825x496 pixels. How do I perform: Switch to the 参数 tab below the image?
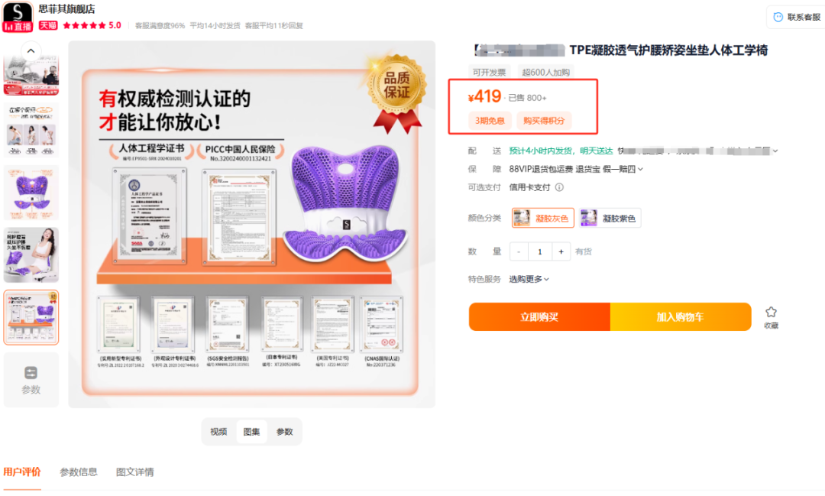(x=285, y=432)
